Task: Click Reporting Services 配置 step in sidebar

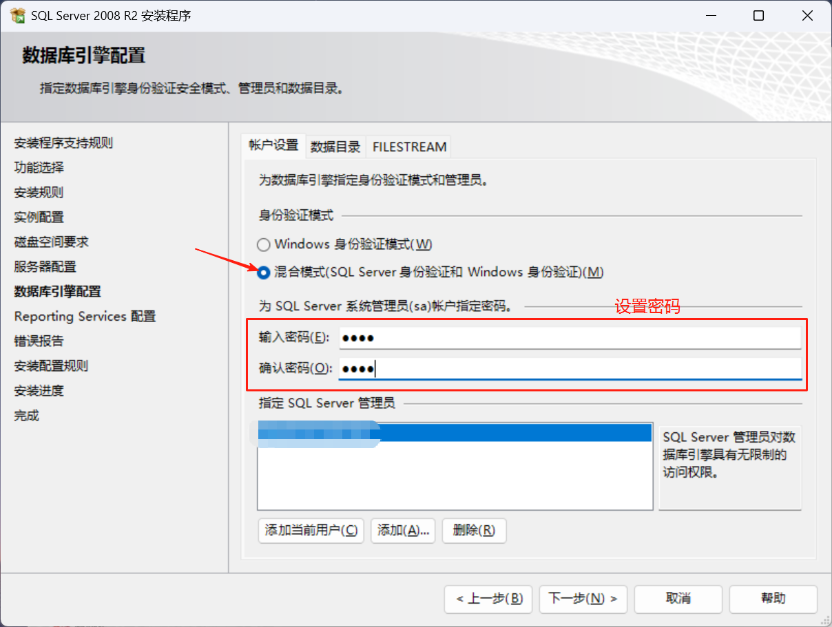Action: (85, 317)
